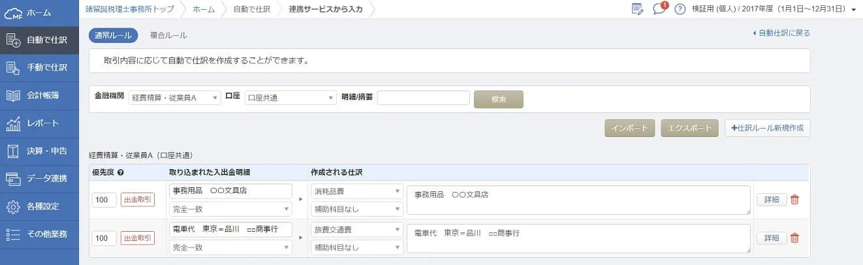The image size is (863, 265).
Task: Click 詳細 button for 電車代 rule
Action: pos(772,238)
